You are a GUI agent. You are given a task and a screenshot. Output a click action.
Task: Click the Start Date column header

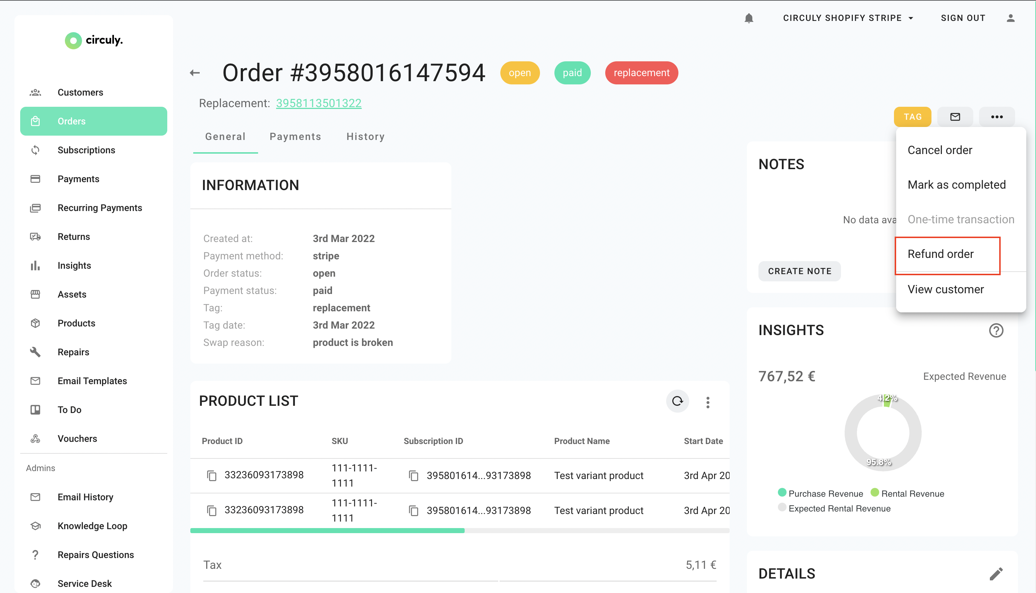[x=703, y=441]
